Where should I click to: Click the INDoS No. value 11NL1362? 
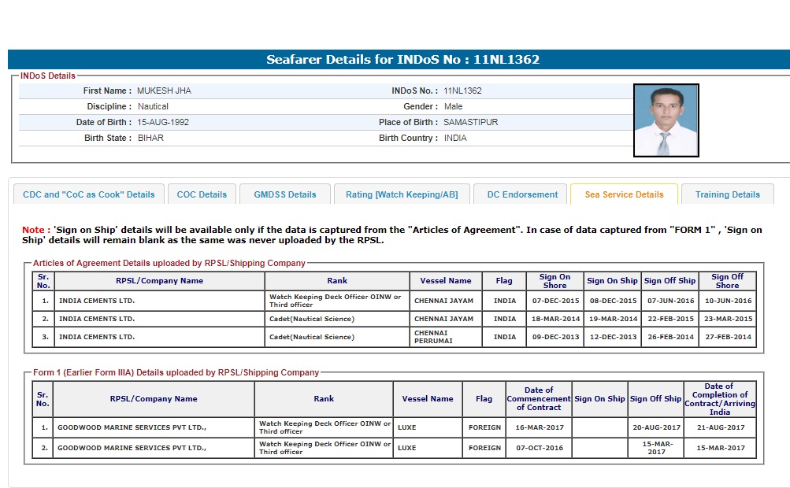pos(462,91)
